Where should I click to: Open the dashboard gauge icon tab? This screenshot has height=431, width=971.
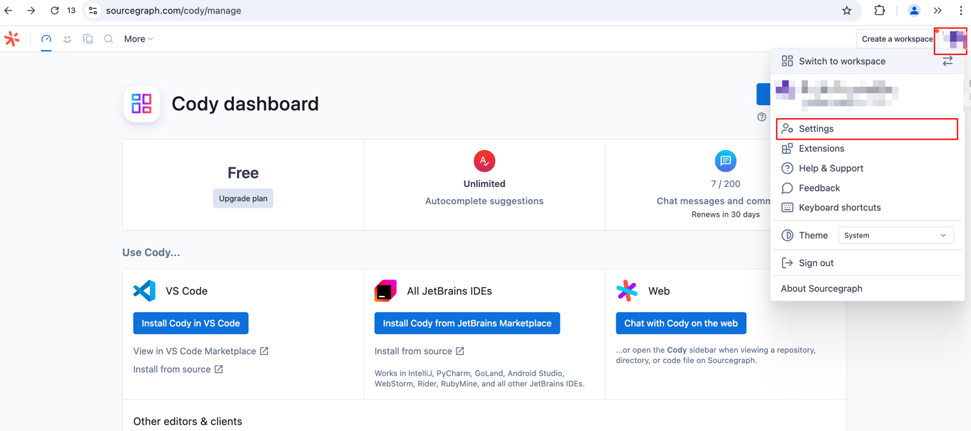[x=46, y=39]
